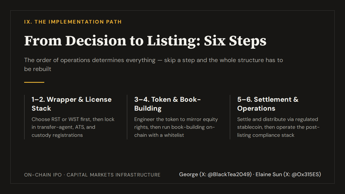Click the yellow divider line under subtitle

(x=34, y=83)
